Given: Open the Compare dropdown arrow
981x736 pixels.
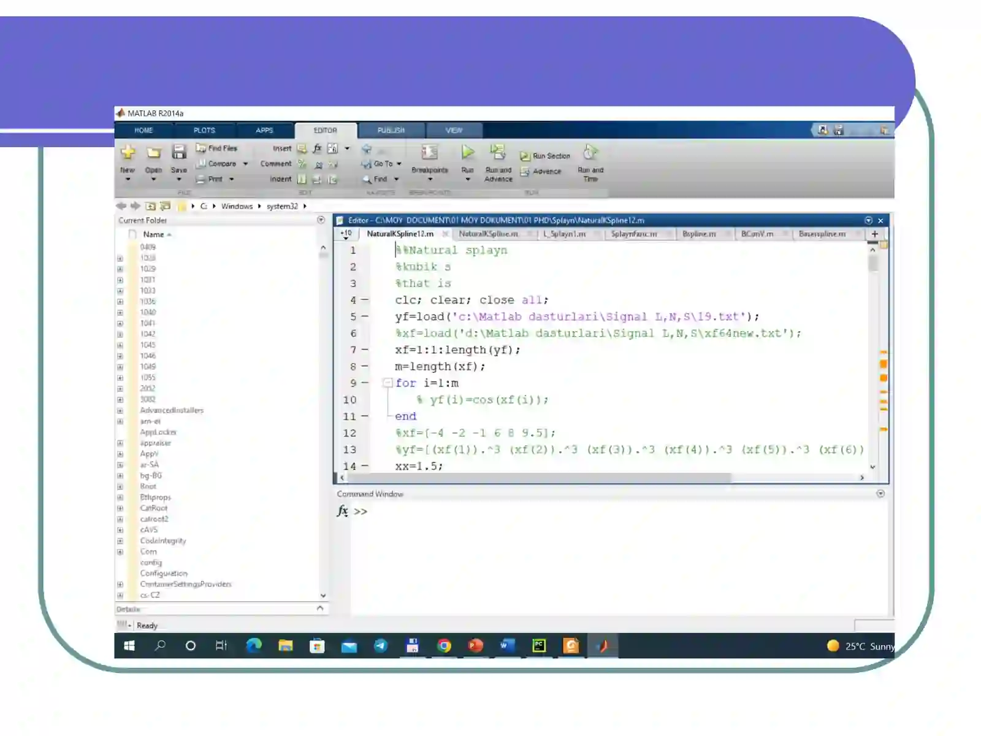Looking at the screenshot, I should coord(245,164).
